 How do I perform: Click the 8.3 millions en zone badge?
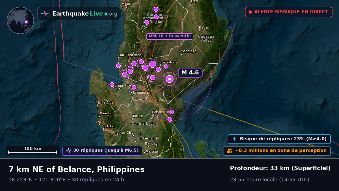[x=277, y=151]
